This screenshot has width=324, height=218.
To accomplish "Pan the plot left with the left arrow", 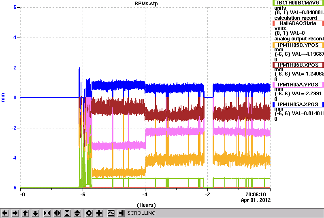I will click(x=5, y=213).
